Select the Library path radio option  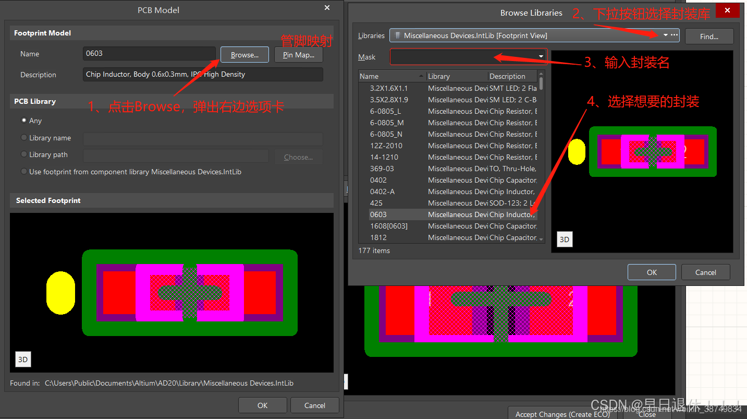click(24, 154)
